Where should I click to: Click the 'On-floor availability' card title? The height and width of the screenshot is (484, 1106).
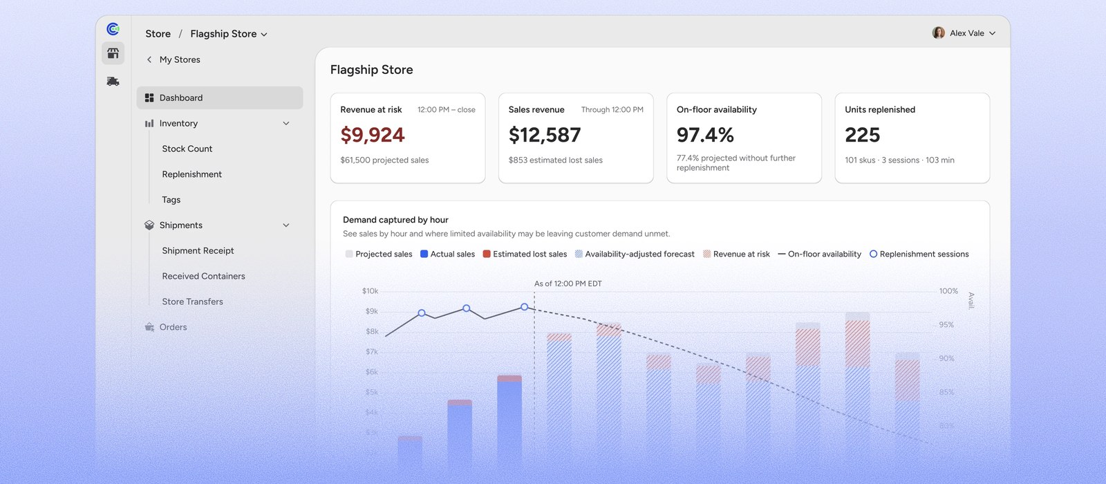tap(717, 110)
